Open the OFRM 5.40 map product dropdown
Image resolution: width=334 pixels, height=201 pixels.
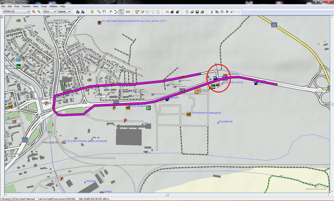(x=16, y=12)
